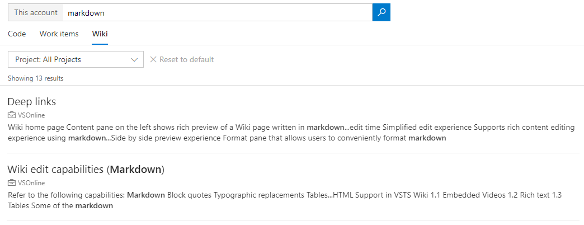Click VSOnline project under Deep links
This screenshot has height=225, width=584.
pos(31,115)
